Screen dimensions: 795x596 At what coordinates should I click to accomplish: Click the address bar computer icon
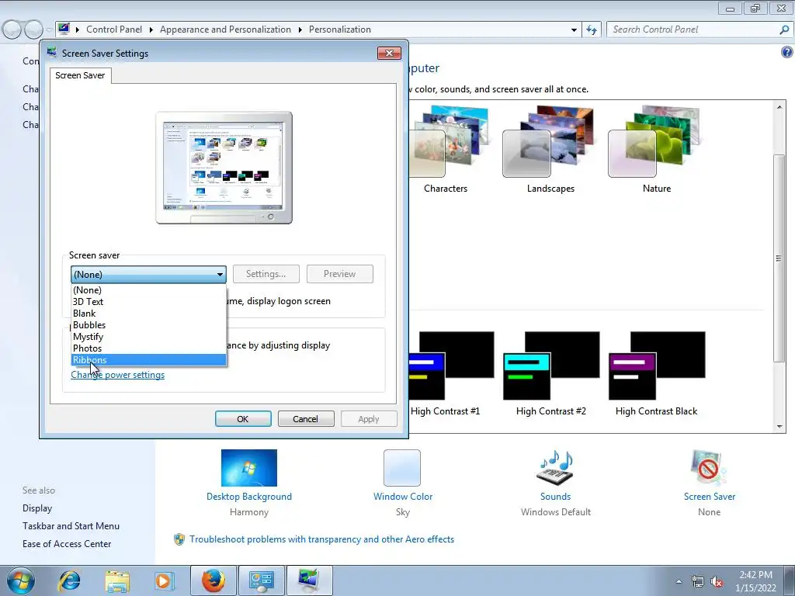(64, 29)
